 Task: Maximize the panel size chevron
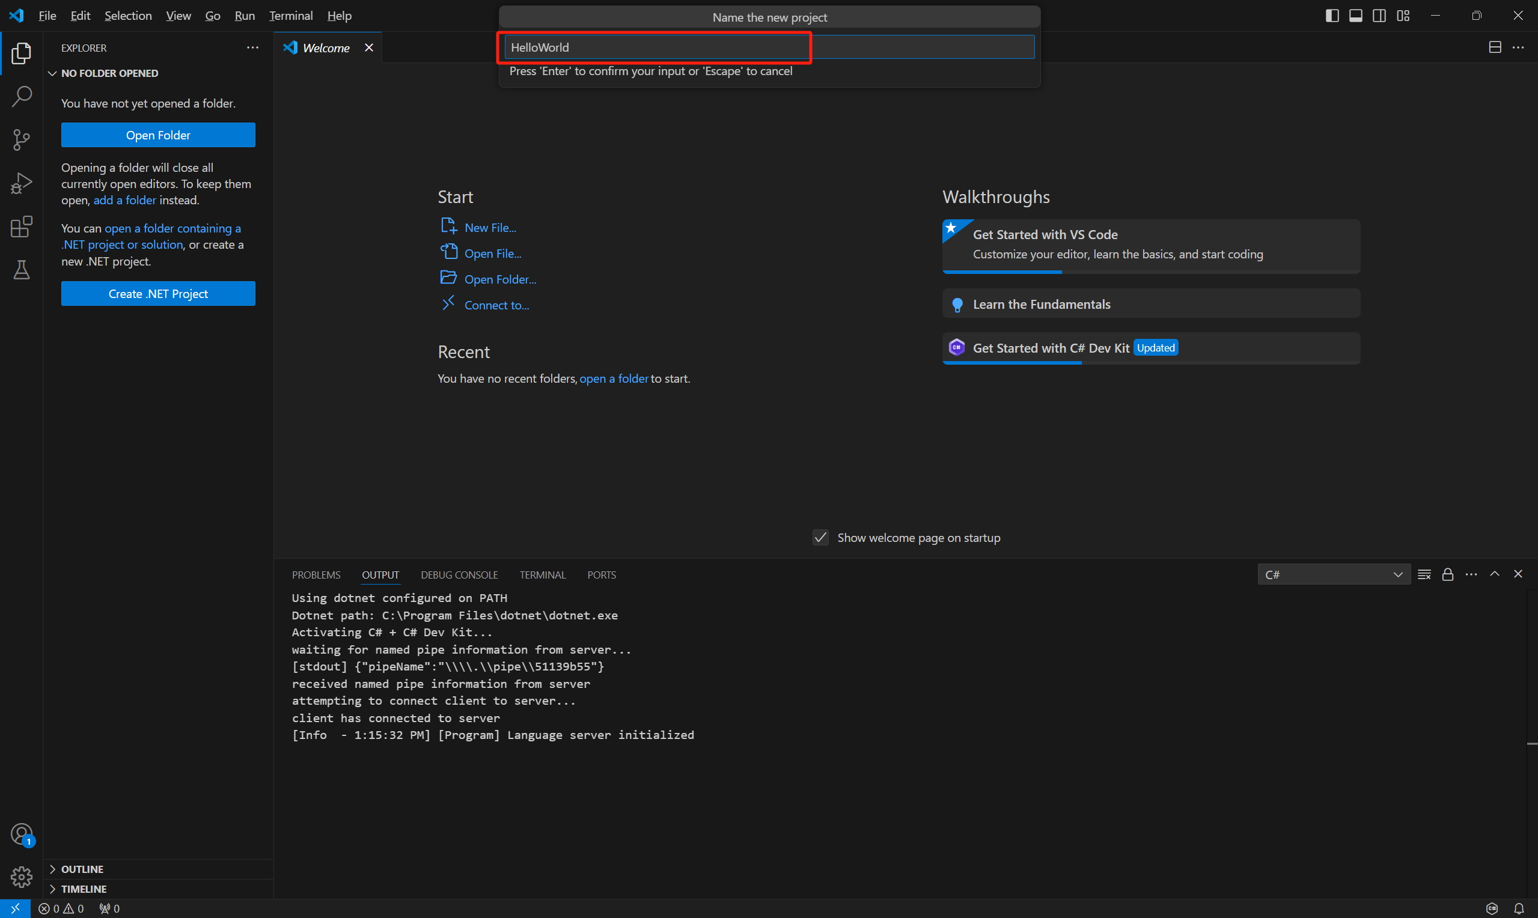[1495, 574]
